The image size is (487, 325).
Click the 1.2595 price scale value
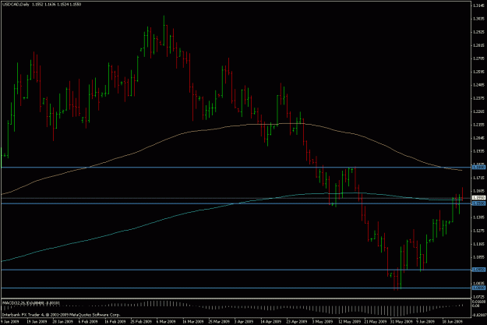478,72
